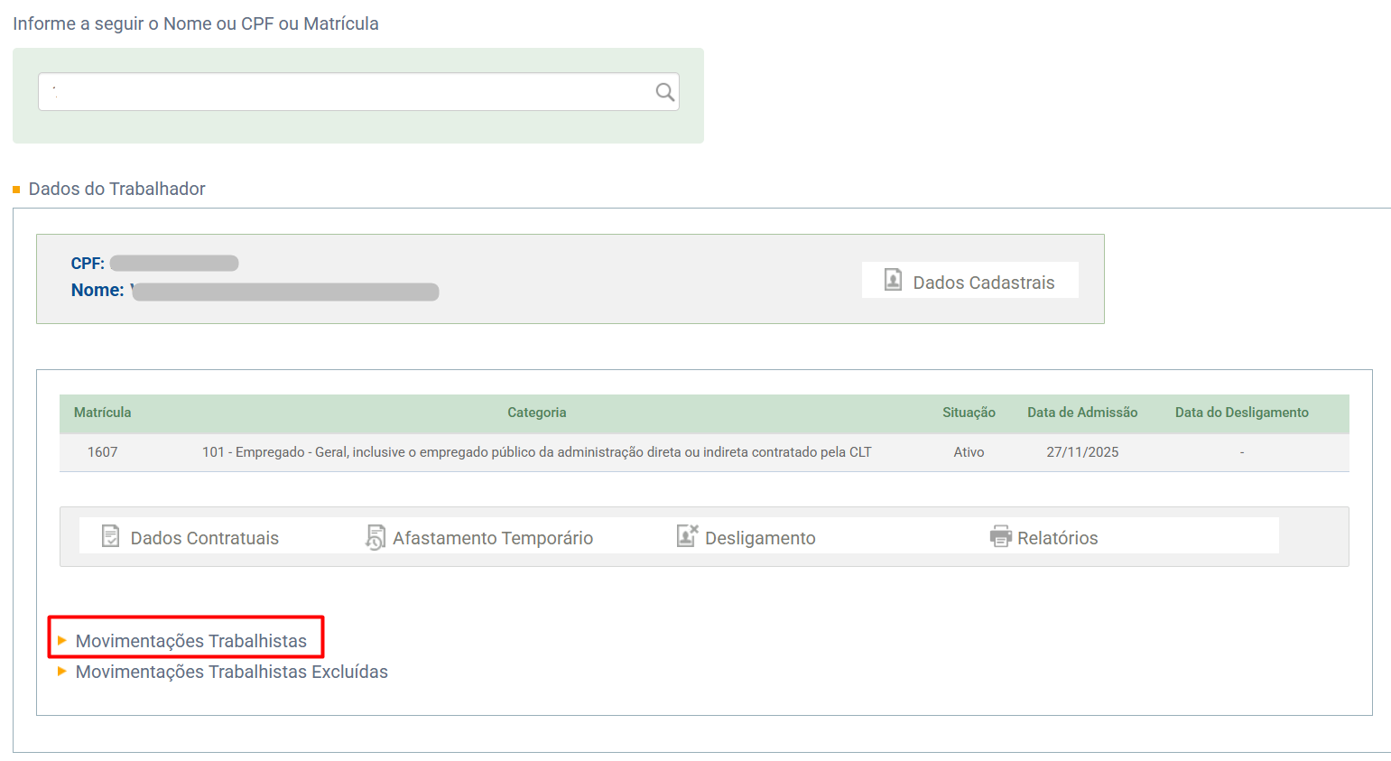Click the arrow beside Movimentações Trabalhistas Excluídas

click(62, 671)
